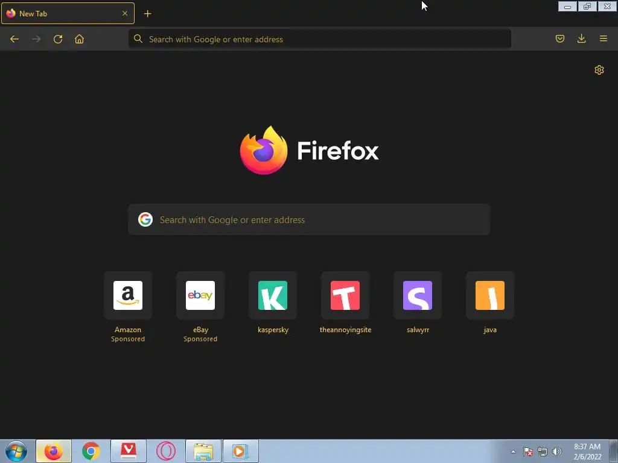This screenshot has width=618, height=463.
Task: Focus the top address bar
Action: tap(320, 39)
